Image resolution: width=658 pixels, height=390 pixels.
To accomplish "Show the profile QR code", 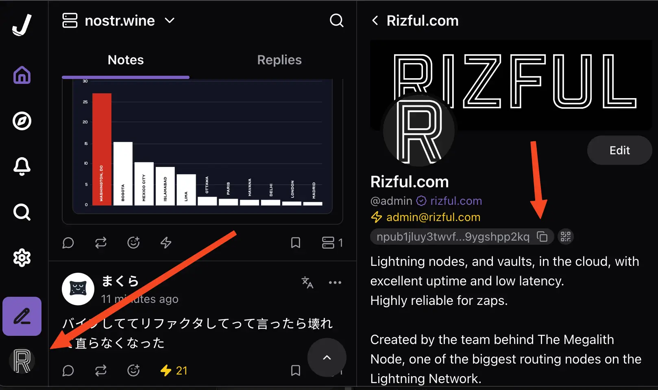I will (x=565, y=237).
